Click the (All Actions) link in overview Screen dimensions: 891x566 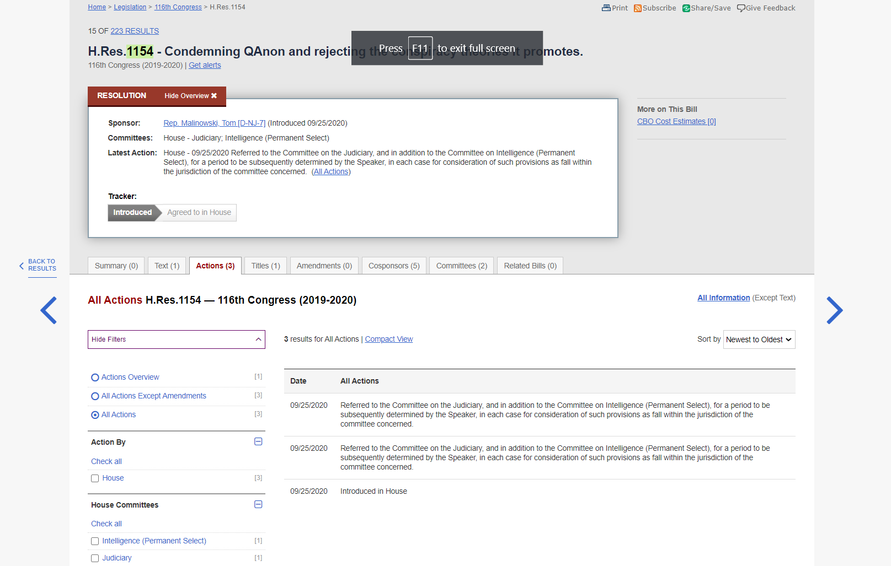331,171
